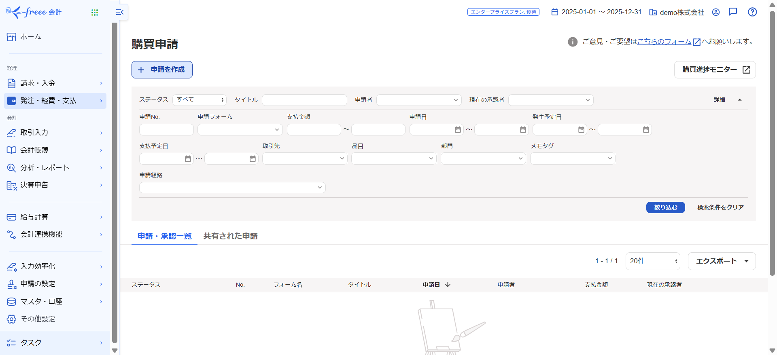Expand the 分析・レポート sidebar menu

click(x=55, y=167)
